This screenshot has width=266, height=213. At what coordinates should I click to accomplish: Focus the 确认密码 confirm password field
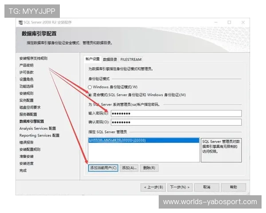pyautogui.click(x=176, y=122)
